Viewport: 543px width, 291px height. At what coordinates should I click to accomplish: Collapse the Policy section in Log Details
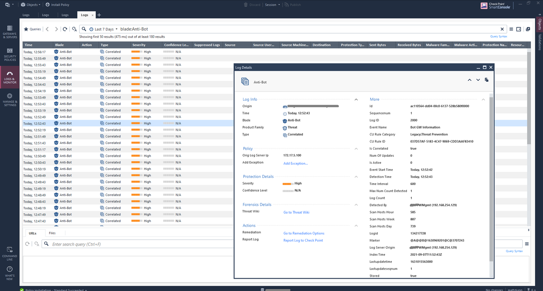(x=356, y=149)
